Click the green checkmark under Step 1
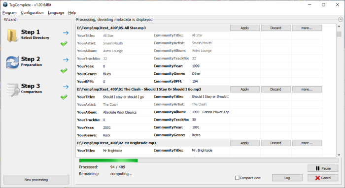The width and height of the screenshot is (345, 188). point(64,44)
